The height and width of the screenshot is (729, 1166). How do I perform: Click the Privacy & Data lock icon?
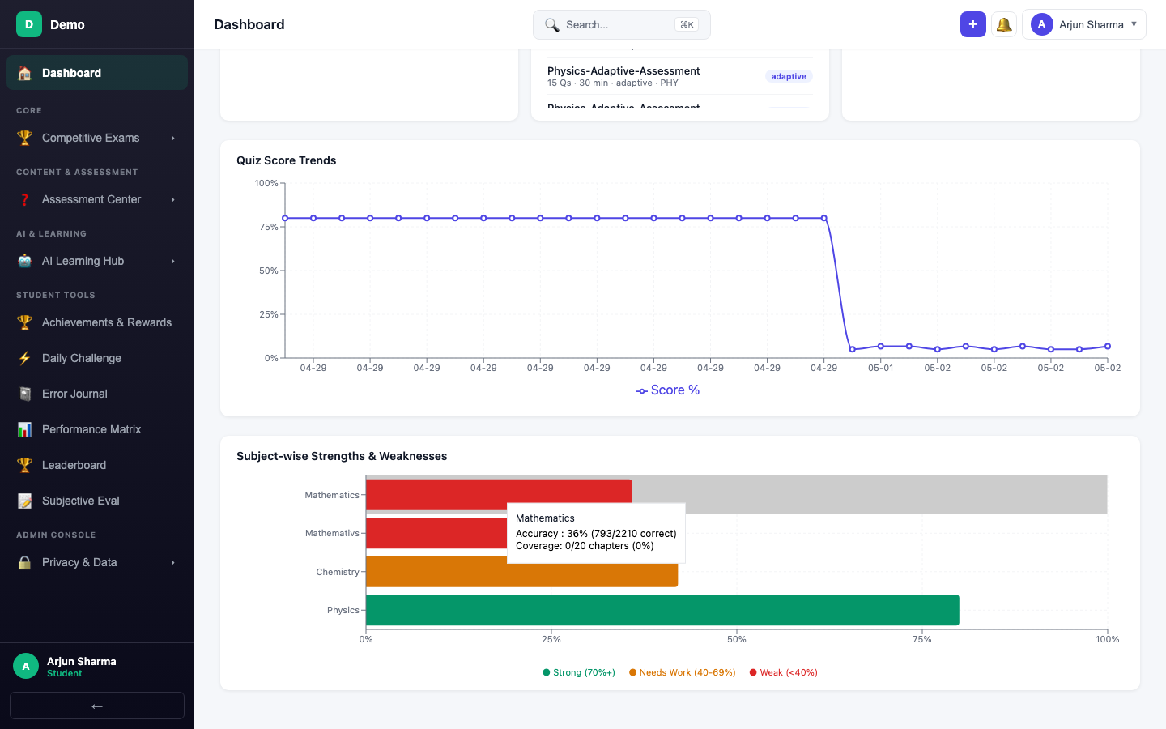pos(25,562)
